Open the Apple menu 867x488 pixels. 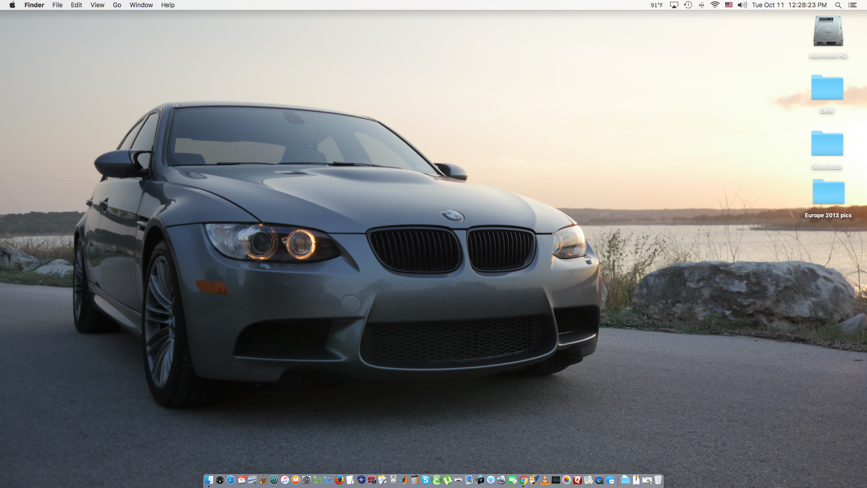[x=12, y=5]
